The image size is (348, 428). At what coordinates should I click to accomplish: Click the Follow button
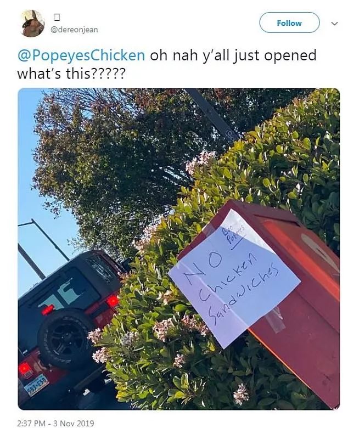coord(289,23)
